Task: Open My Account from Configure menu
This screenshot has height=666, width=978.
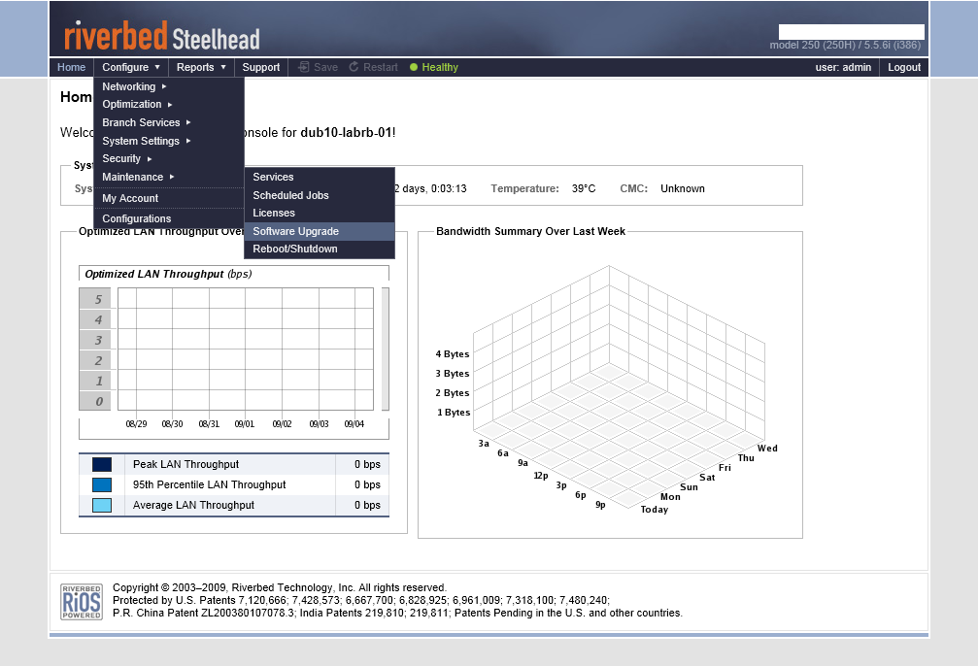Action: coord(169,198)
